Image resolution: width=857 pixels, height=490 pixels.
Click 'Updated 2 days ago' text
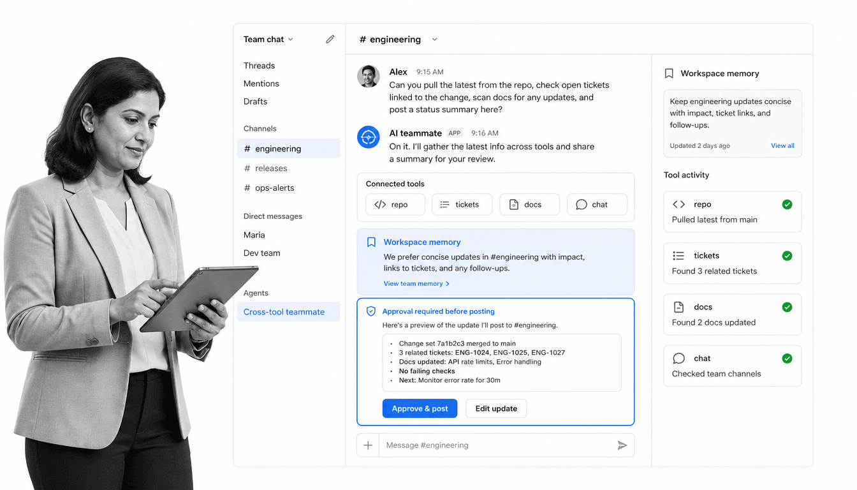coord(700,145)
